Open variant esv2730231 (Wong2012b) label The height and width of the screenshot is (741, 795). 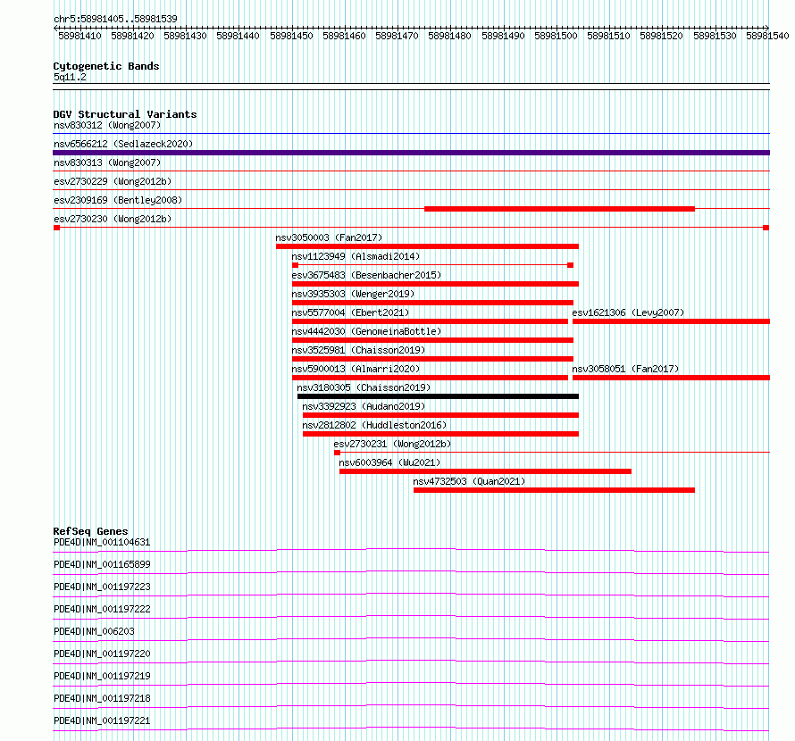tap(392, 444)
